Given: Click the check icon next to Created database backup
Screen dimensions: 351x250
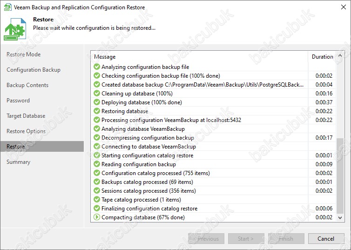Looking at the screenshot, I should [97, 84].
